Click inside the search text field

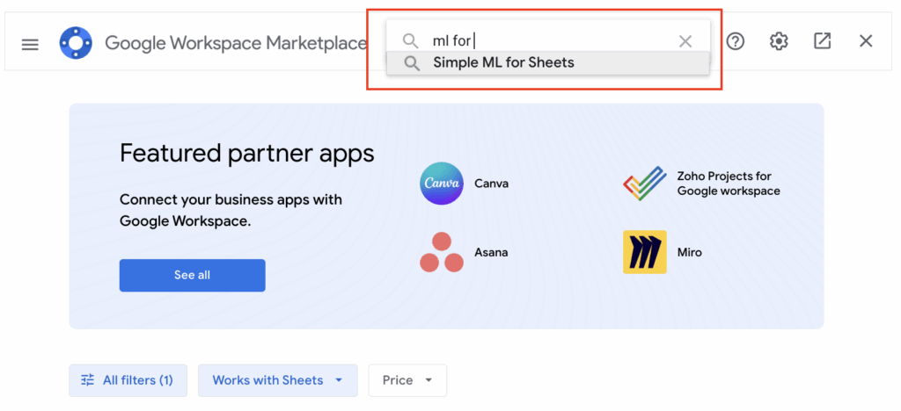[563, 41]
